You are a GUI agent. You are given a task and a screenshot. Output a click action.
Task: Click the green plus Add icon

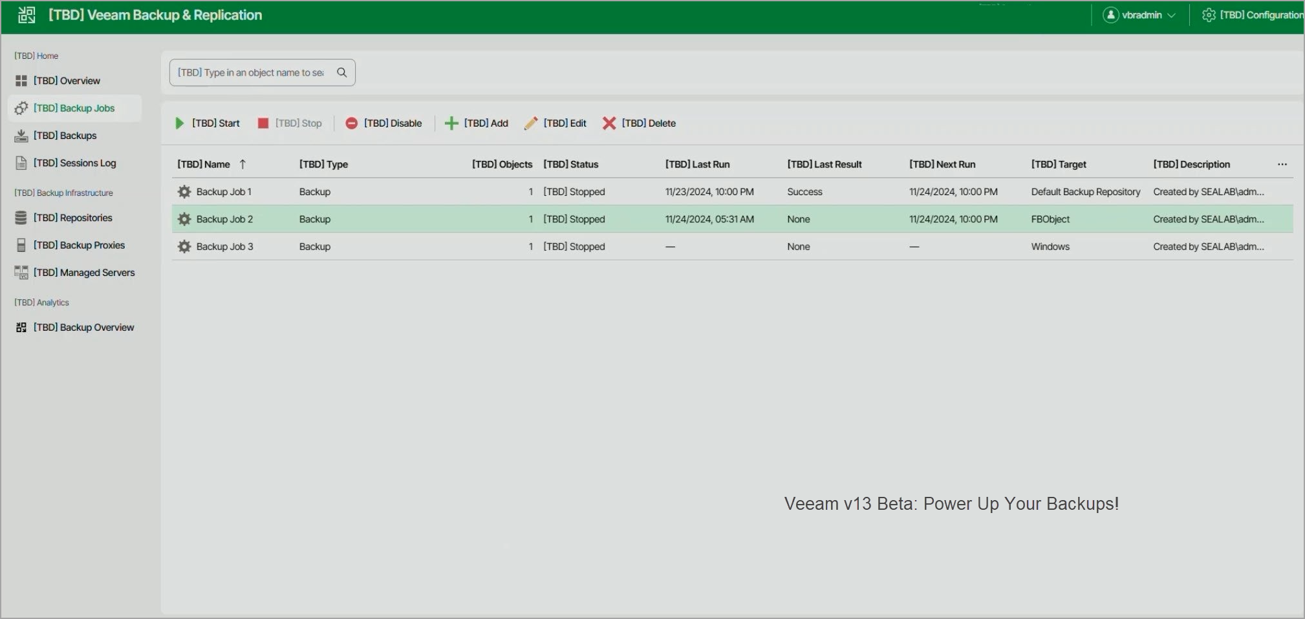[451, 123]
